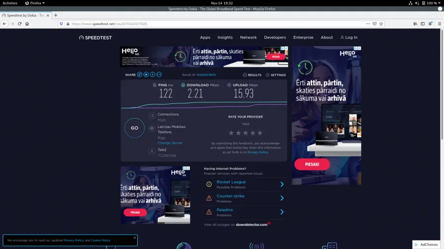The height and width of the screenshot is (249, 444).
Task: Open Cookie Policy link in notice
Action: [101, 240]
